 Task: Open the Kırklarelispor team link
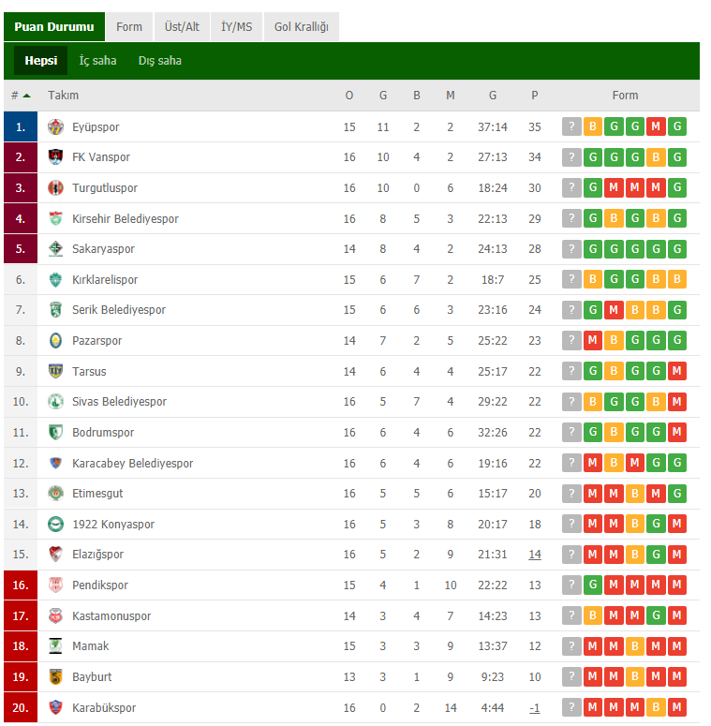(105, 280)
